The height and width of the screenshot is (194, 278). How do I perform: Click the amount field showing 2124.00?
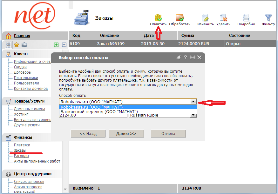tap(93, 116)
